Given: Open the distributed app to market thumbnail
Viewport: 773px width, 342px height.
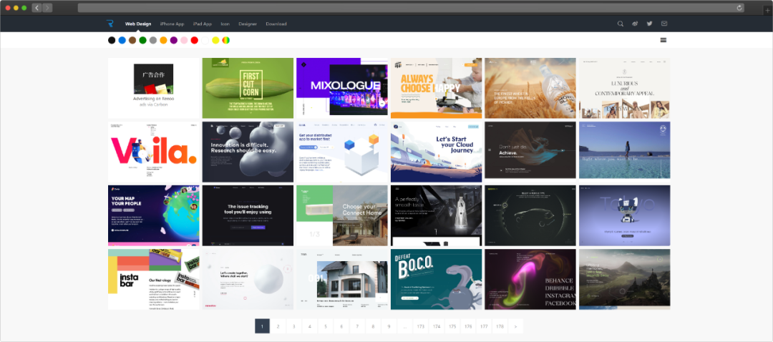Looking at the screenshot, I should [x=342, y=152].
